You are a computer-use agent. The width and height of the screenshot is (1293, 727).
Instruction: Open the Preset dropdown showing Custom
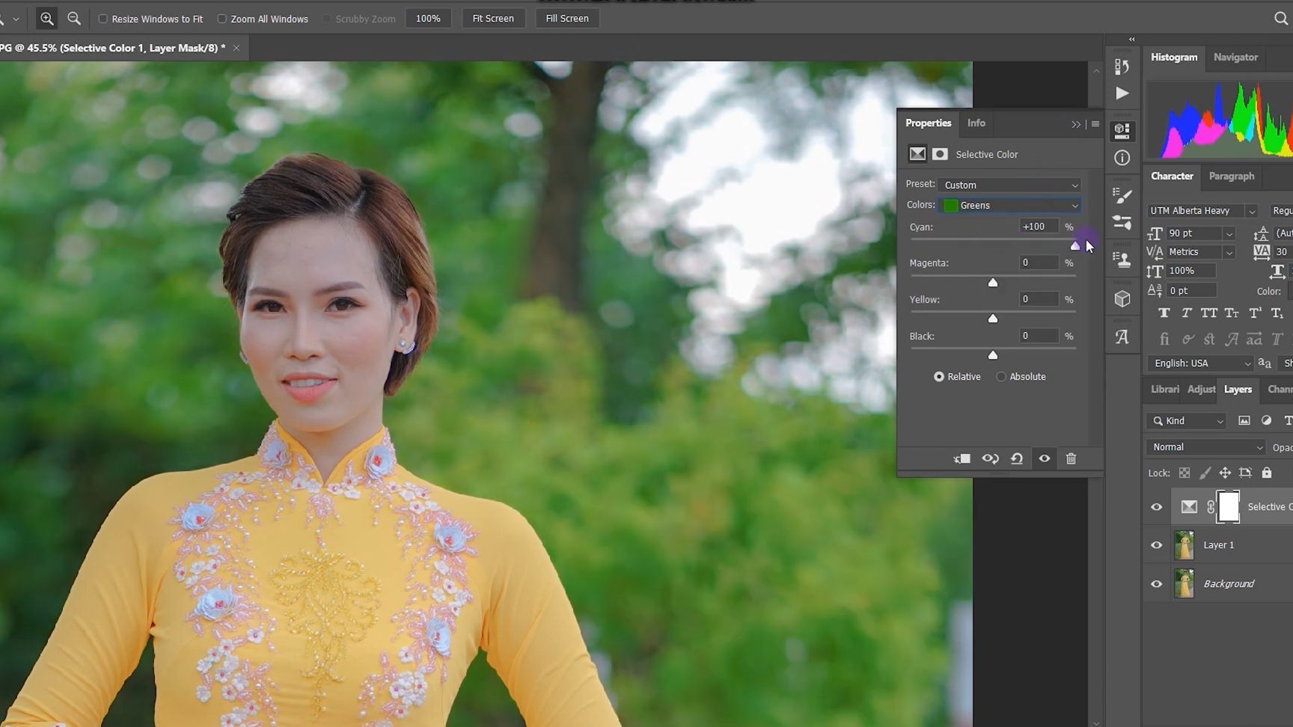click(x=1010, y=185)
